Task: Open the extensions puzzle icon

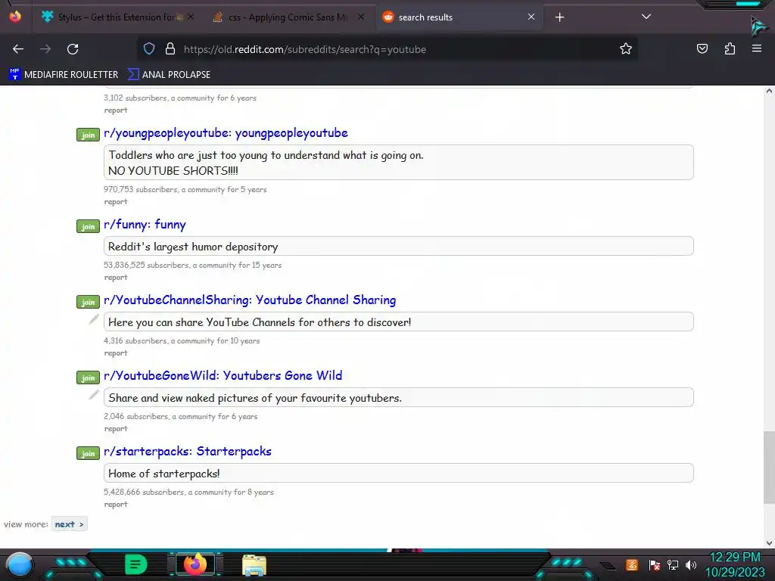Action: point(730,49)
